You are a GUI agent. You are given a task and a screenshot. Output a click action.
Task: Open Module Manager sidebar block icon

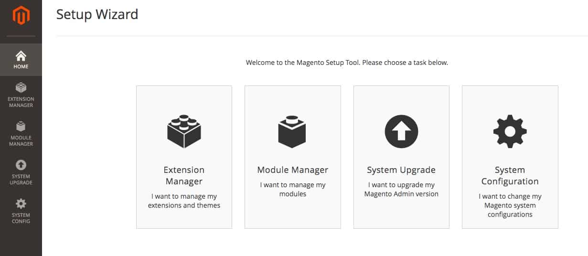coord(21,127)
